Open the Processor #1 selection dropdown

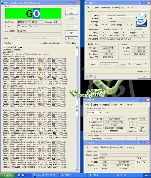117,64
